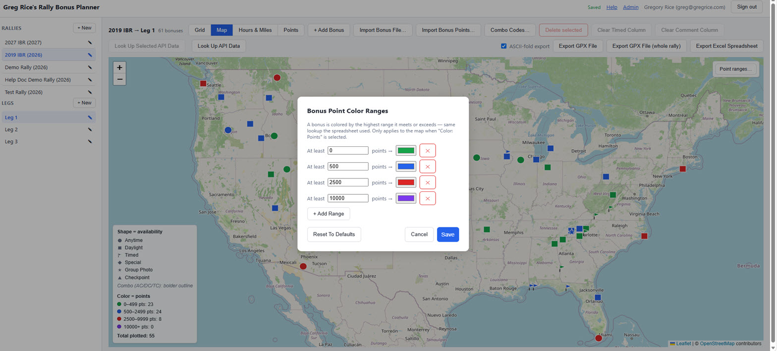Select 2027 IBR (2027) rally
This screenshot has height=351, width=777.
tap(49, 43)
